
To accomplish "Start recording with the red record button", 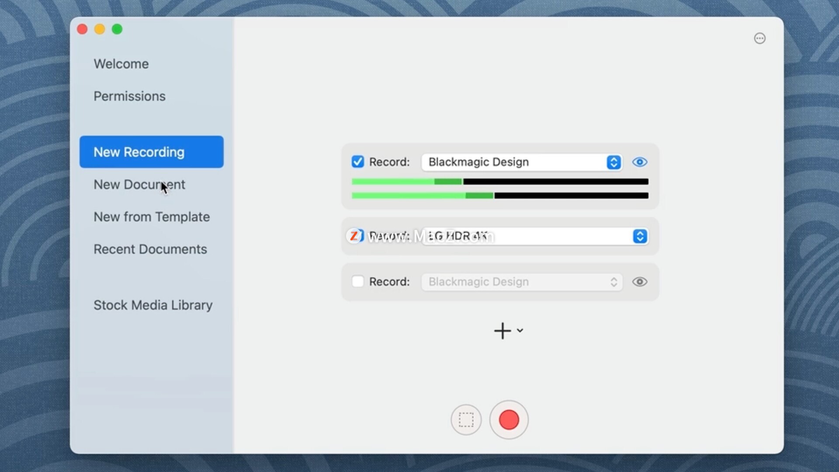I will point(509,420).
